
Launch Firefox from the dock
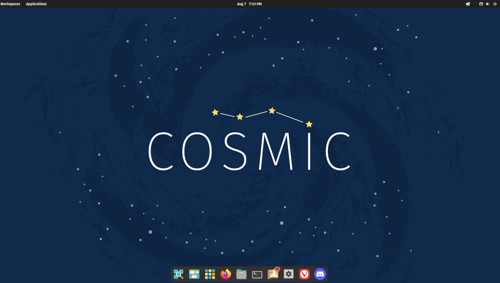point(226,274)
